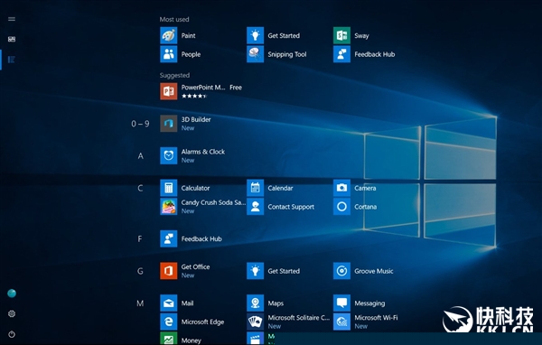Switch to pinned tiles view icon
Image resolution: width=542 pixels, height=345 pixels.
(12, 39)
